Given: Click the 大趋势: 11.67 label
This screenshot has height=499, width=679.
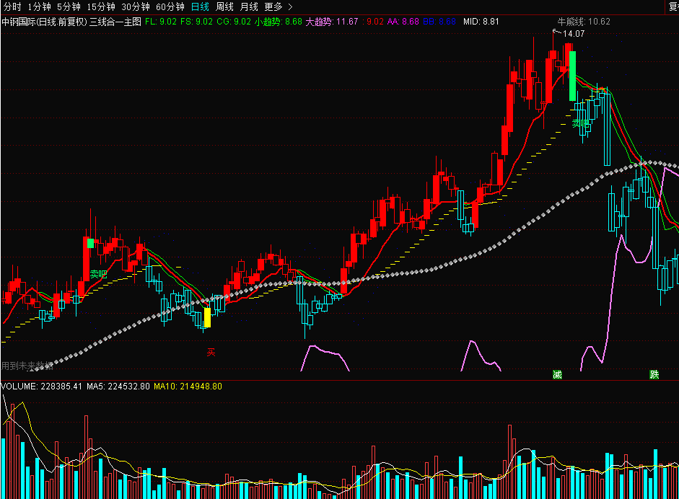Looking at the screenshot, I should [332, 22].
